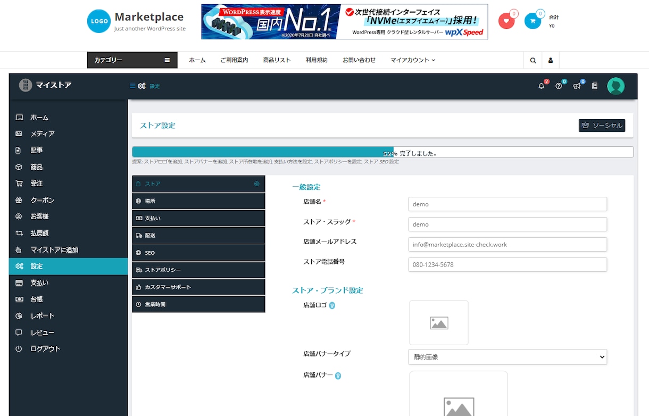This screenshot has width=649, height=416.
Task: Open クーポン in the sidebar
Action: 68,201
